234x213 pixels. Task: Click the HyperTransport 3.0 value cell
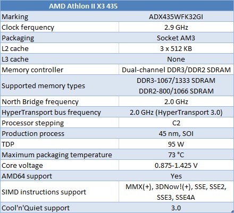coord(176,112)
